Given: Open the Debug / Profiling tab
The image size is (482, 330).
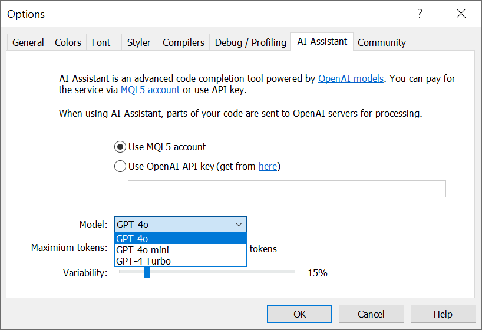Looking at the screenshot, I should coord(250,42).
